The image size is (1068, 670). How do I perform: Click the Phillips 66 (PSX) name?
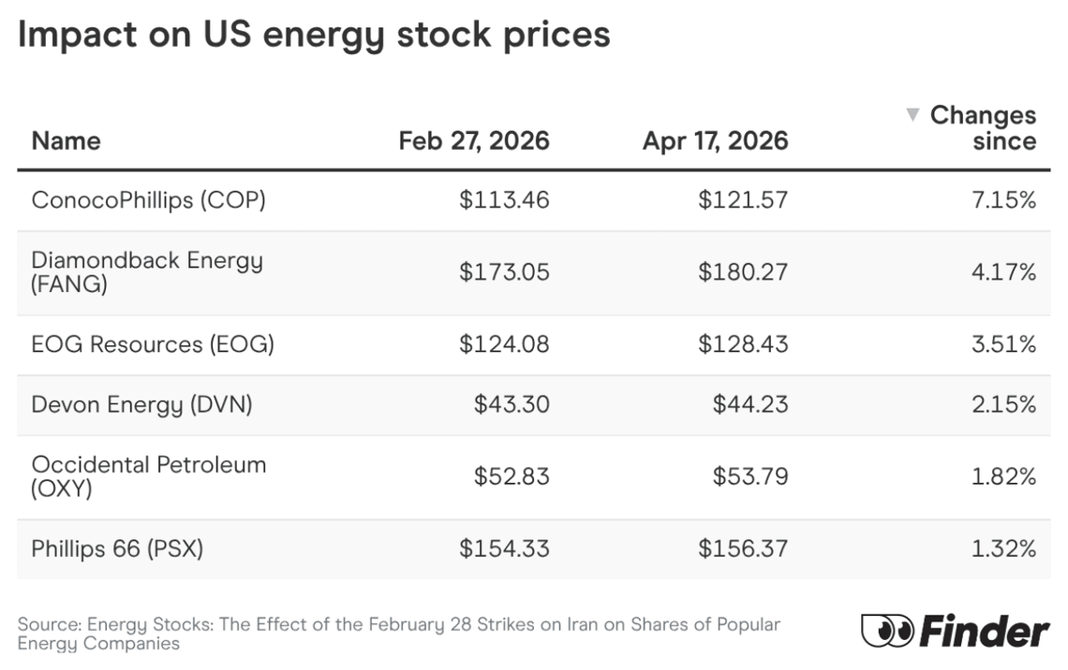tap(117, 548)
